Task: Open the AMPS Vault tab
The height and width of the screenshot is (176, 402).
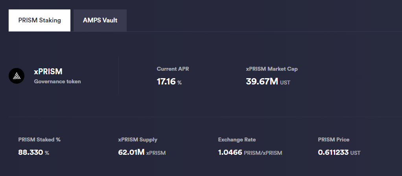Action: [100, 20]
